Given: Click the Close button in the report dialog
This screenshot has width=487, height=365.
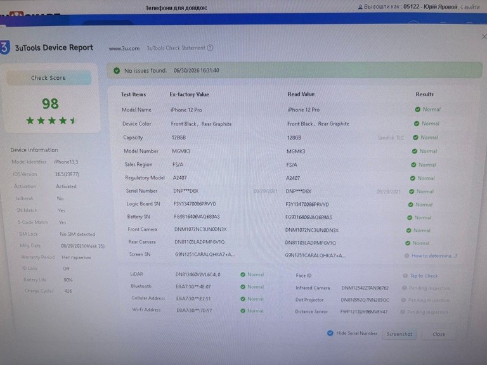Looking at the screenshot, I should click(x=439, y=335).
